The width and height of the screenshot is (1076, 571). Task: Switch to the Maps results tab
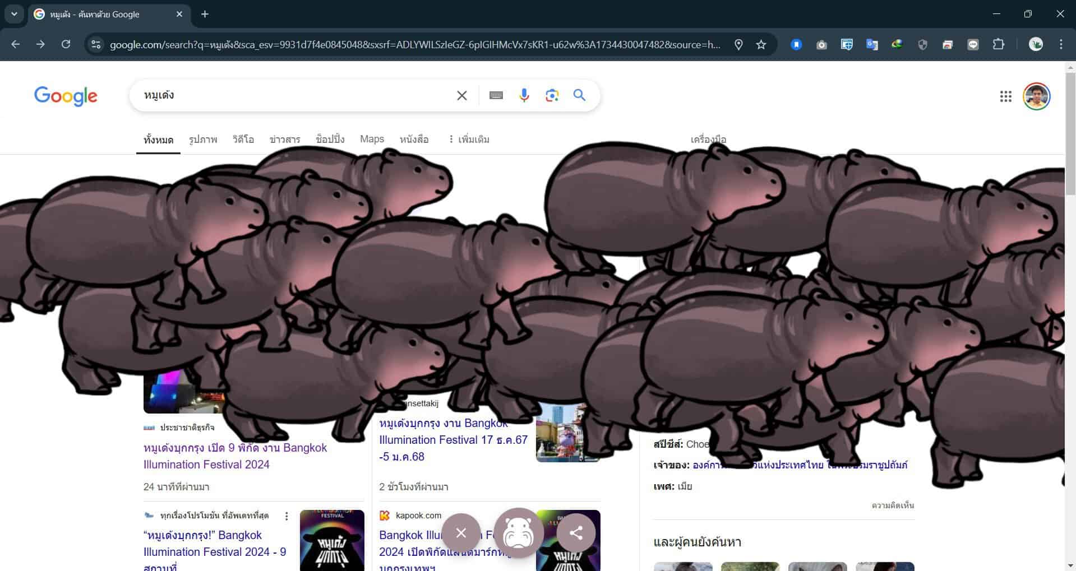pyautogui.click(x=372, y=139)
